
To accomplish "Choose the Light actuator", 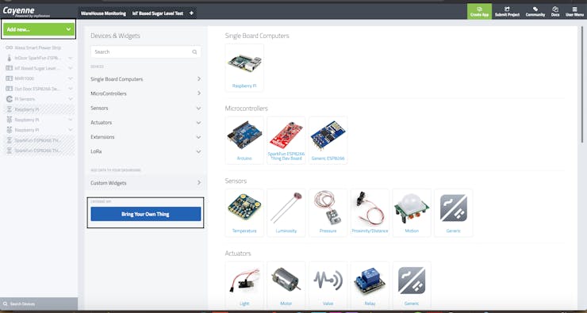I will click(244, 285).
